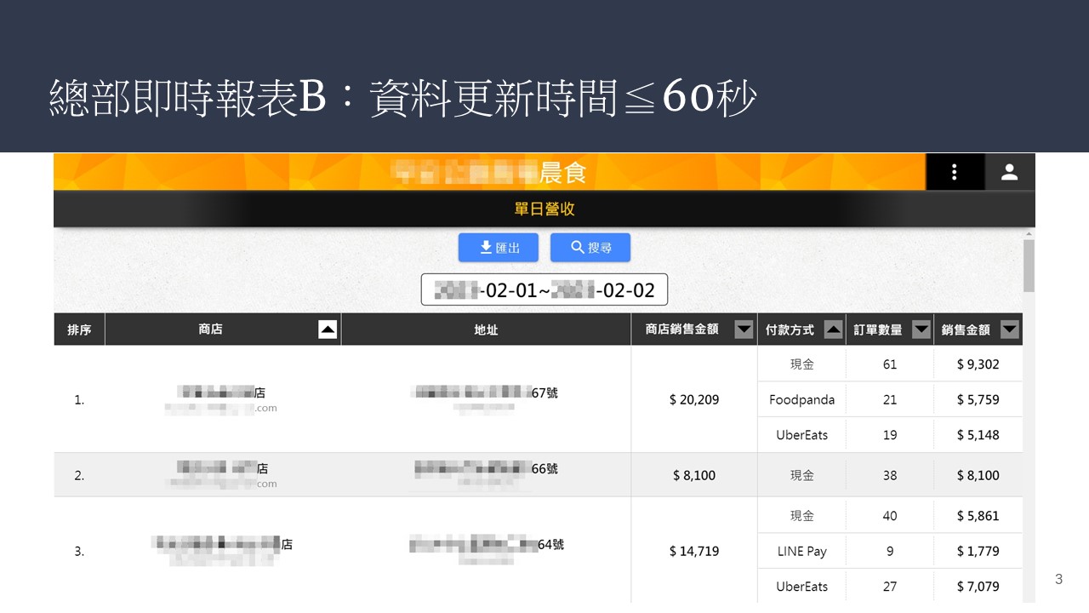
Task: Click the vertical scrollbar thumb
Action: pyautogui.click(x=1029, y=266)
